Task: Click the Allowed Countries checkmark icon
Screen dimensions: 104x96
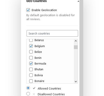Action: pos(34,88)
